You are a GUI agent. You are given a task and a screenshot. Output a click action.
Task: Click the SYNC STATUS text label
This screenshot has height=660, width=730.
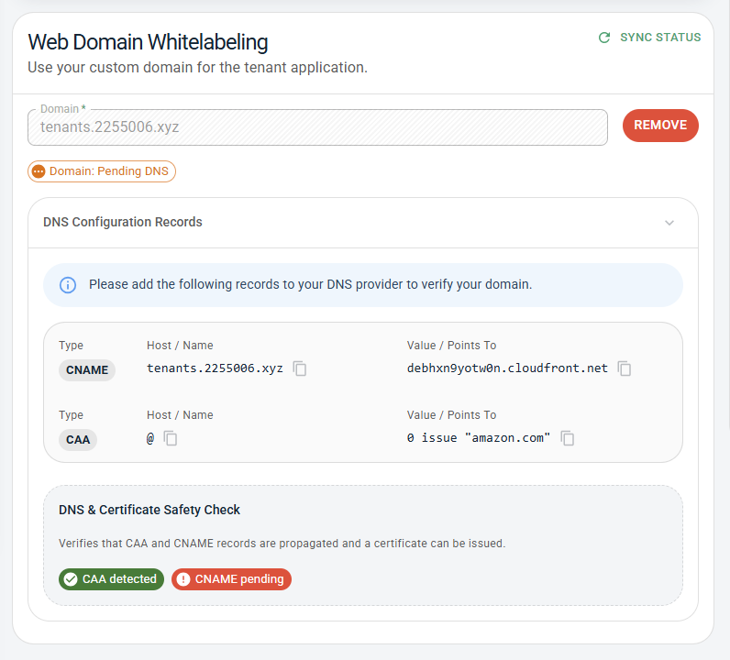tap(660, 38)
